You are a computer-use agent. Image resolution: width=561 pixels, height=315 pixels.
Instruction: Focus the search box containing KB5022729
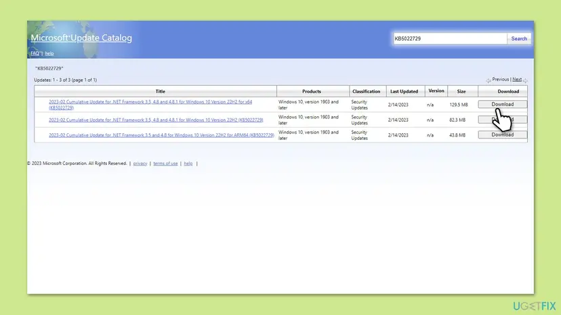pyautogui.click(x=450, y=39)
